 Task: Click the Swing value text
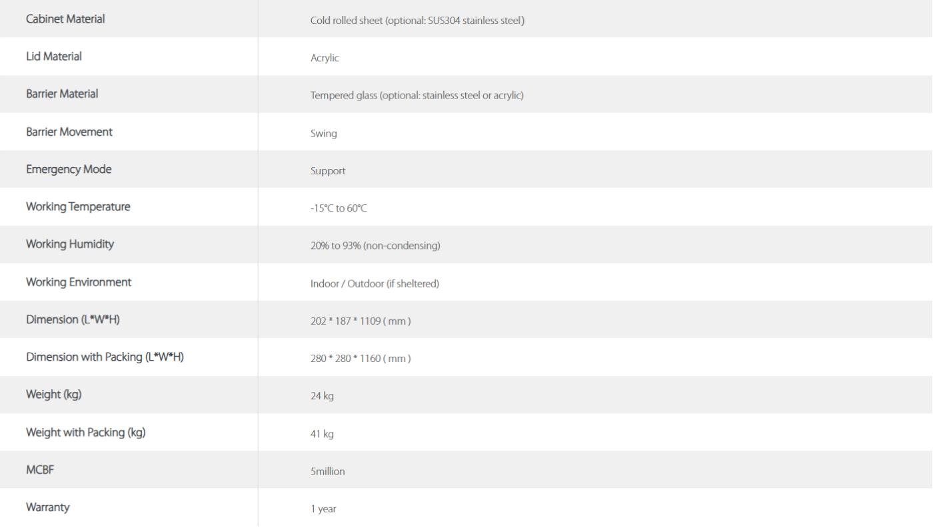click(324, 134)
